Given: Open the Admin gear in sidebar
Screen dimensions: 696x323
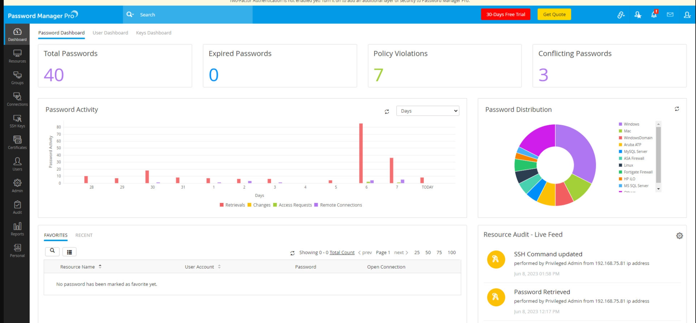Looking at the screenshot, I should (x=17, y=186).
